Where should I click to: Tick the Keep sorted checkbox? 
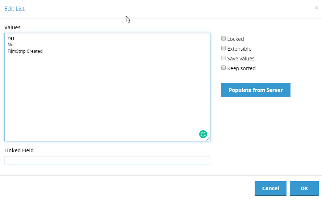click(x=223, y=68)
